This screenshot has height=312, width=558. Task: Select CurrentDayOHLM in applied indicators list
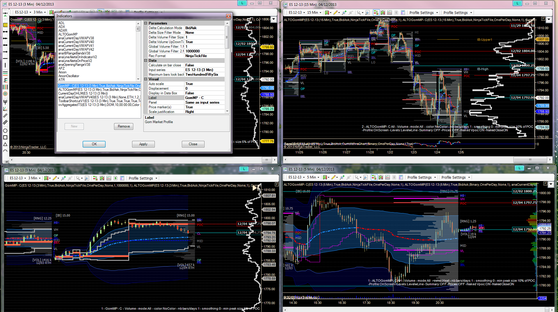coord(83,93)
